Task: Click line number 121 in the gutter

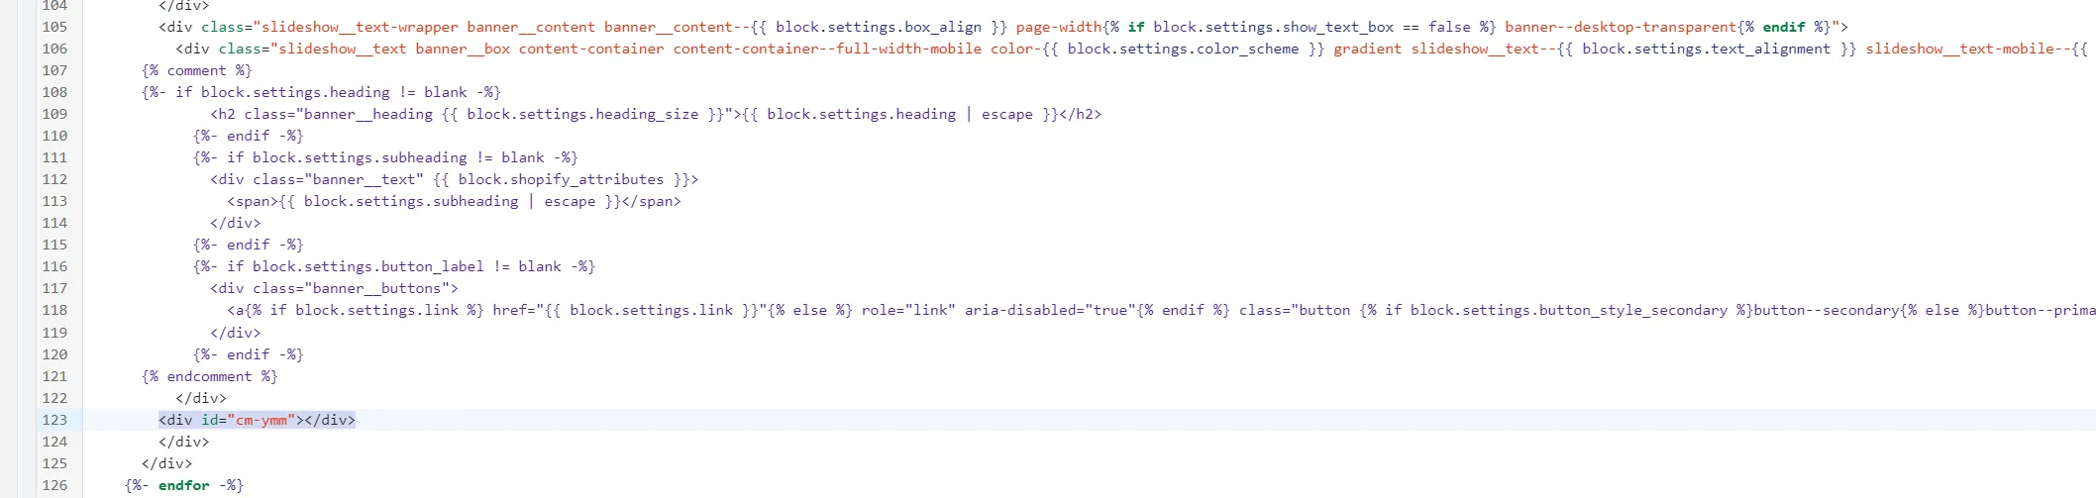Action: click(x=54, y=376)
